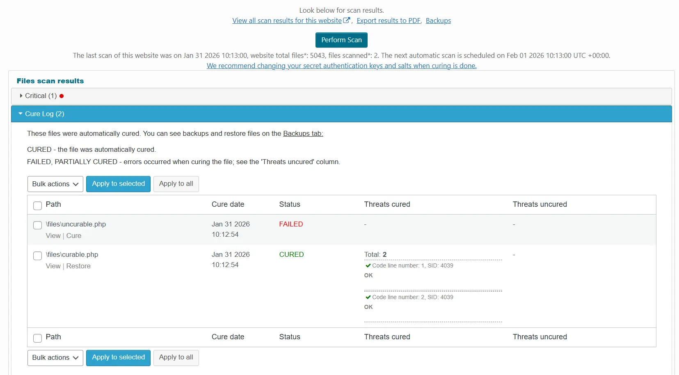Open the top Bulk actions dropdown

(55, 184)
